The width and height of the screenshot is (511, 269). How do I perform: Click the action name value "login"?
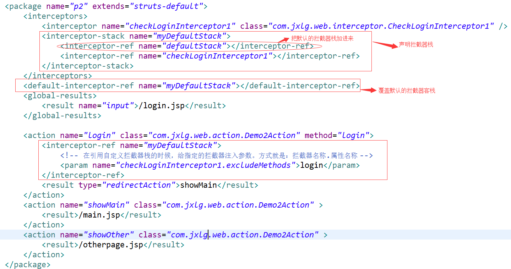coord(99,136)
